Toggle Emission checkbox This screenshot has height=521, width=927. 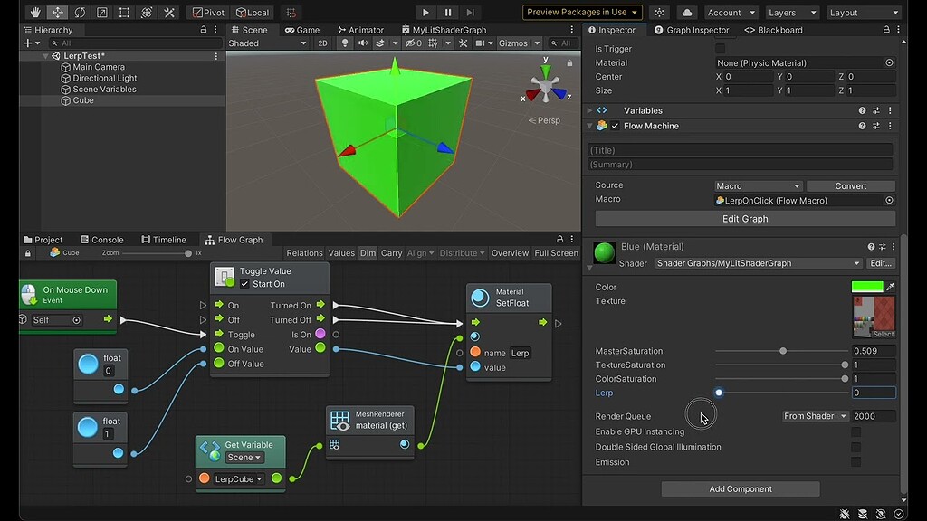(x=856, y=462)
